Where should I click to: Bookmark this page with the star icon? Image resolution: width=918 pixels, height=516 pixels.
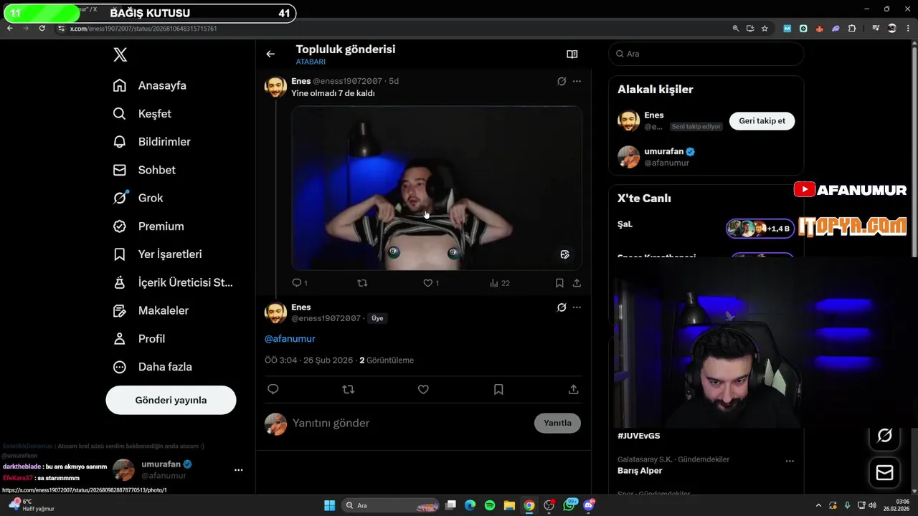765,29
